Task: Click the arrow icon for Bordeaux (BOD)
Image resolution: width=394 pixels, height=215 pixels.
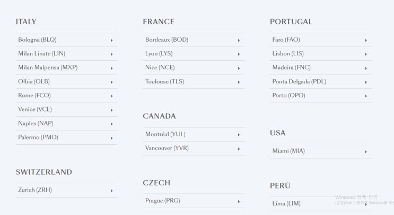Action: click(x=239, y=40)
